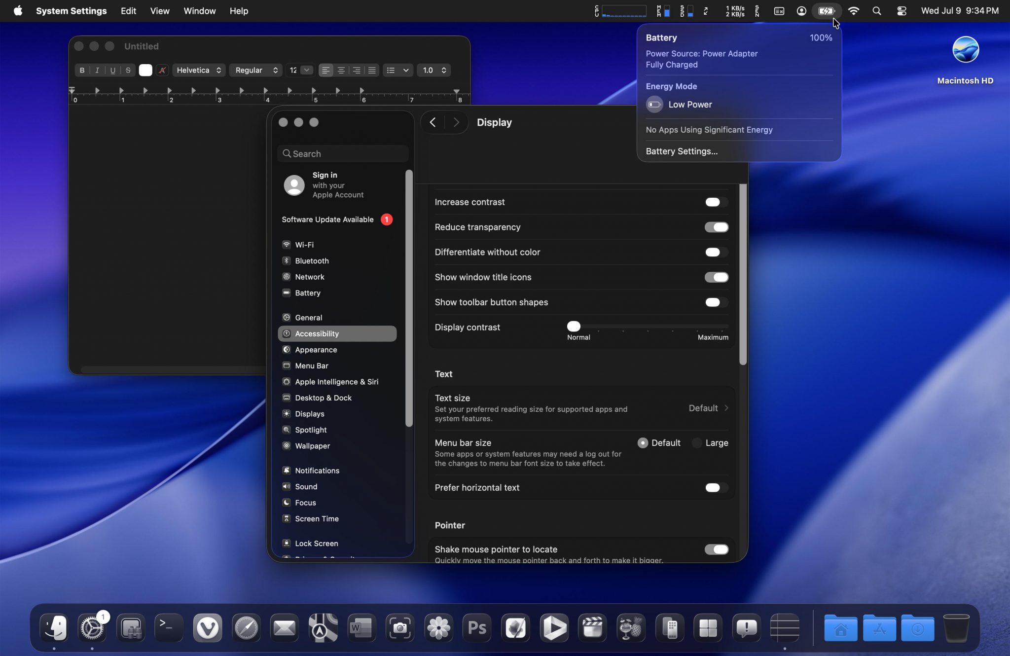
Task: Toggle bold formatting in TextEdit toolbar
Action: pyautogui.click(x=82, y=70)
